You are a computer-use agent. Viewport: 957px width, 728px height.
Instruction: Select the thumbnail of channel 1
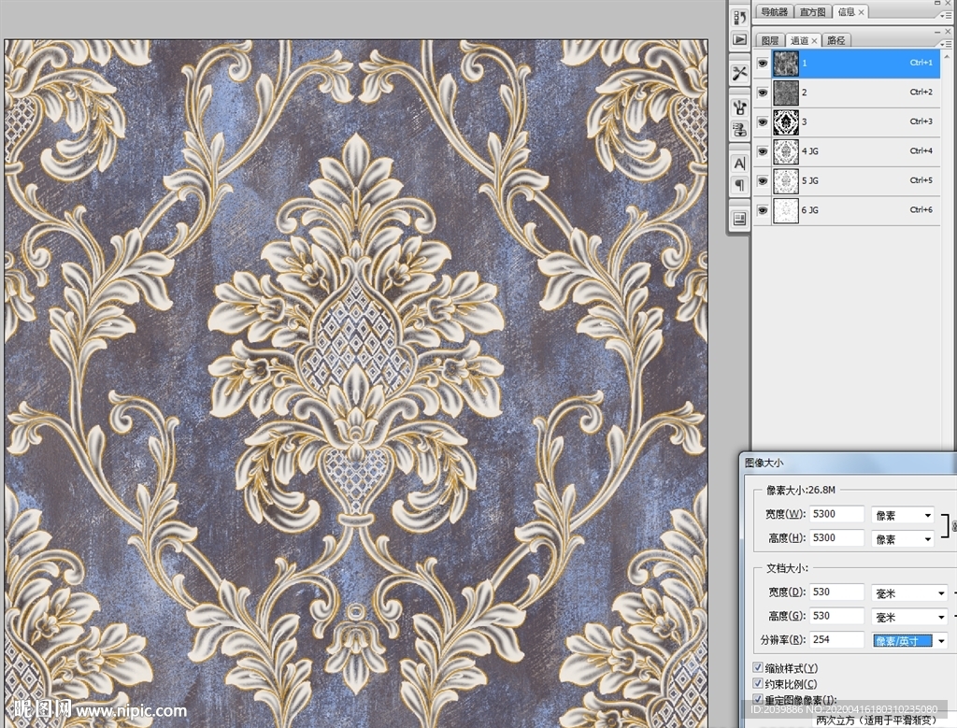(785, 63)
